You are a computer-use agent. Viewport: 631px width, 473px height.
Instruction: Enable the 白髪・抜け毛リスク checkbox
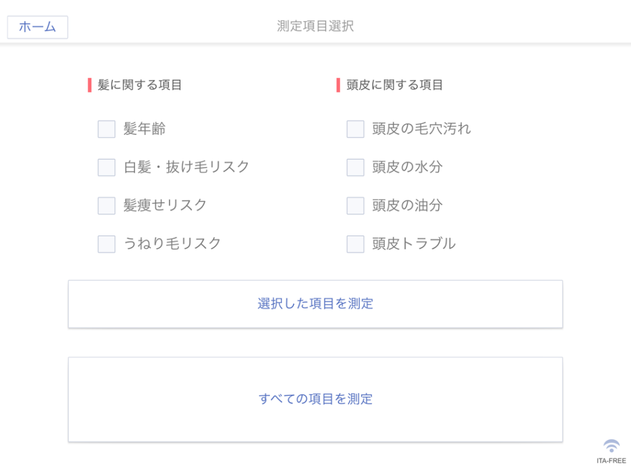coord(107,168)
